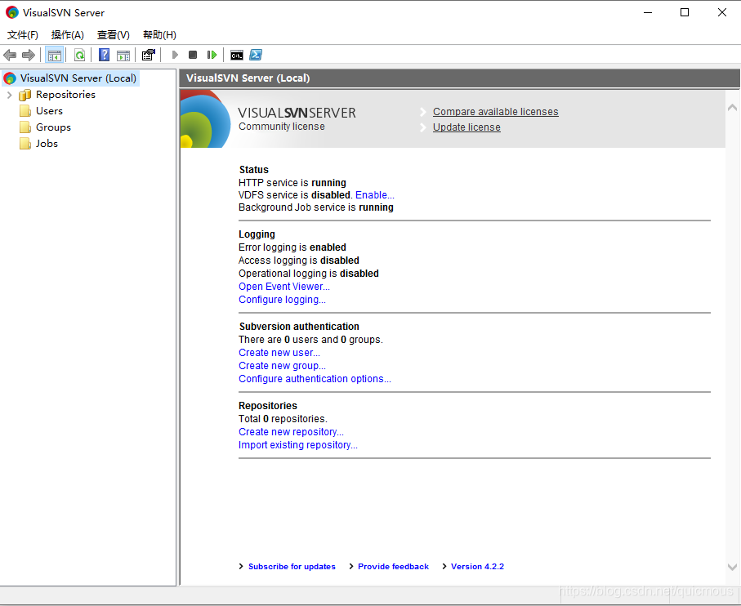
Task: Click the scroll down arrow in right pane
Action: [x=732, y=568]
